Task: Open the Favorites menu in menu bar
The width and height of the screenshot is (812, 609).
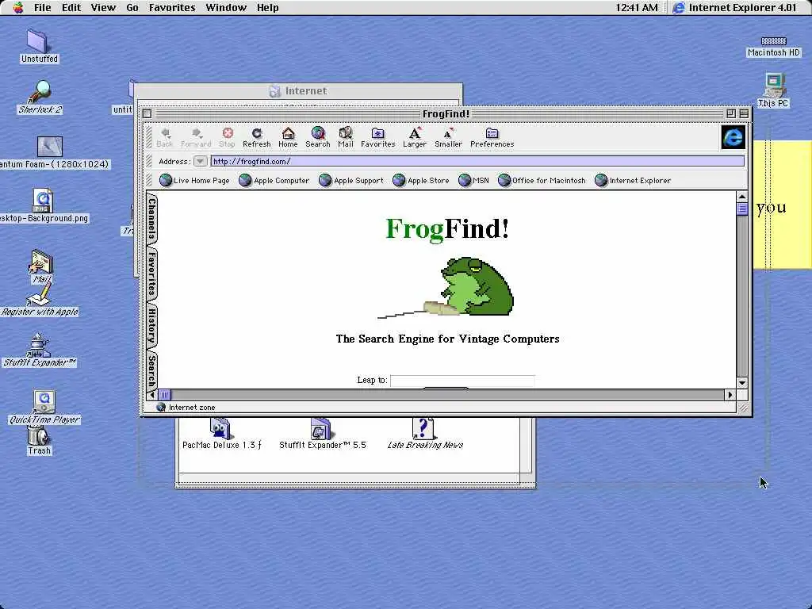Action: [x=172, y=7]
